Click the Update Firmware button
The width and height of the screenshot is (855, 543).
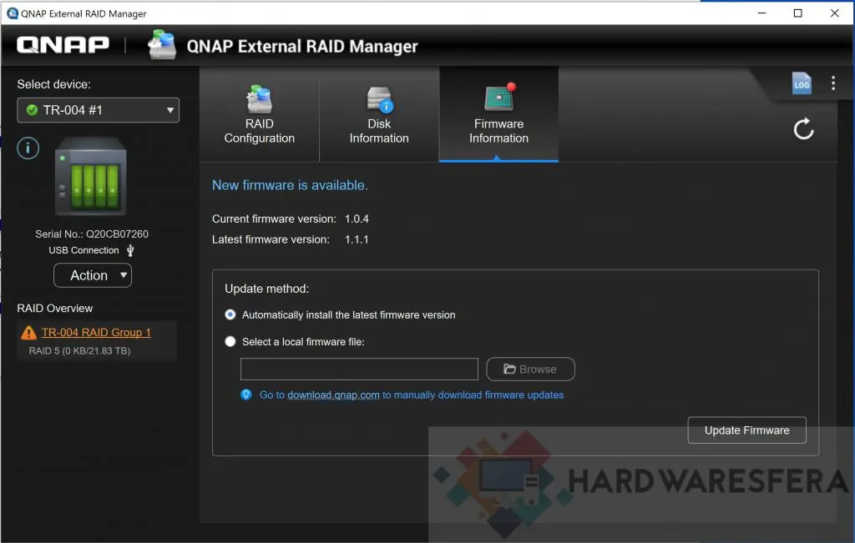click(x=746, y=430)
